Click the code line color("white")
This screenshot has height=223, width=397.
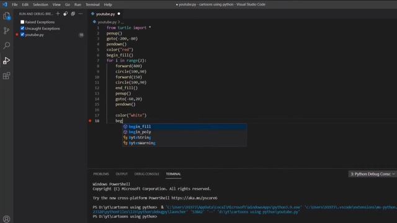coord(131,115)
